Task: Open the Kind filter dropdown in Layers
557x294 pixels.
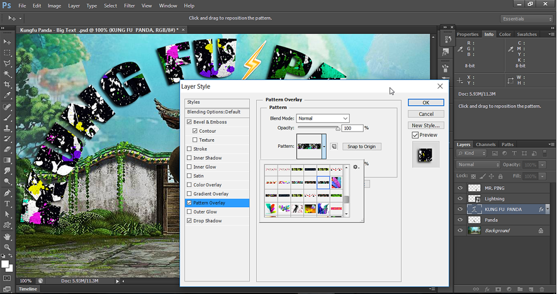Action: [471, 153]
